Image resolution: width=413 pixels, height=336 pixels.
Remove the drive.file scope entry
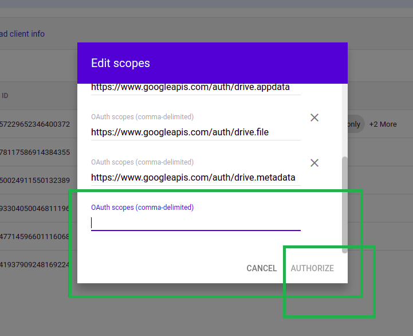[x=314, y=118]
